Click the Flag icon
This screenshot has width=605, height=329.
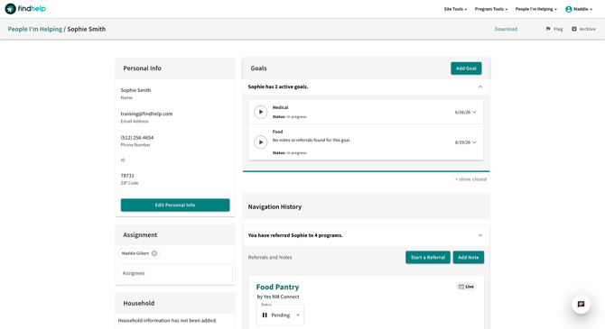point(548,29)
